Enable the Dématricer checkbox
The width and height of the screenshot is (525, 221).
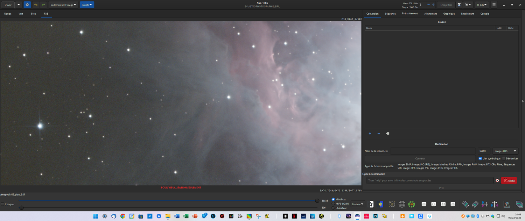click(x=503, y=158)
